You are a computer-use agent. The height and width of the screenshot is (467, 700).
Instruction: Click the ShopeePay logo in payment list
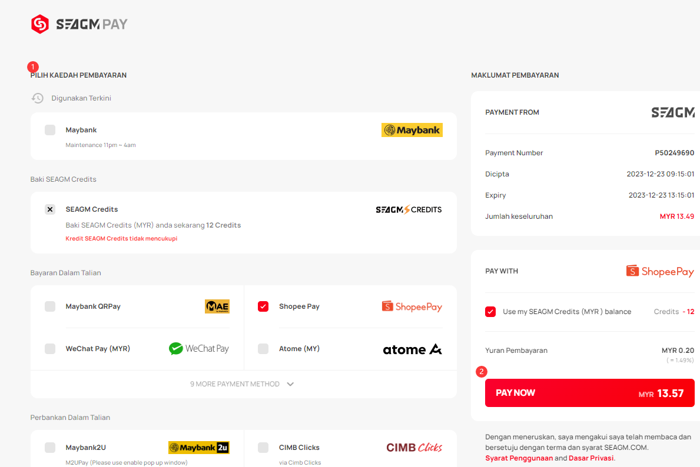tap(412, 306)
